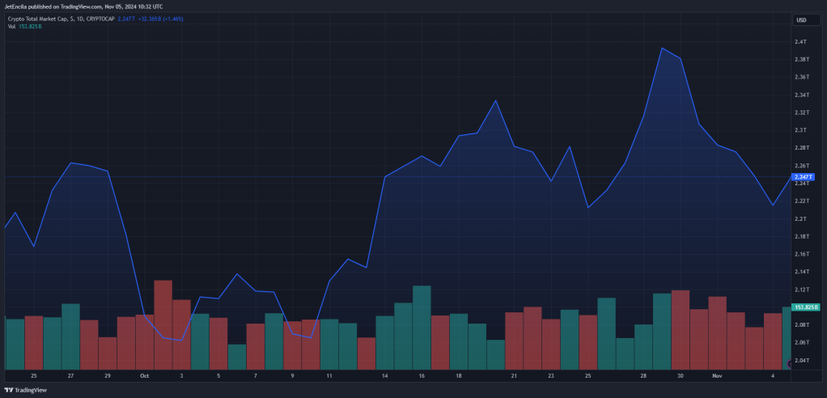Screen dimensions: 827x398
Task: Click the +32.365B (+1.46%) change value
Action: tap(159, 19)
